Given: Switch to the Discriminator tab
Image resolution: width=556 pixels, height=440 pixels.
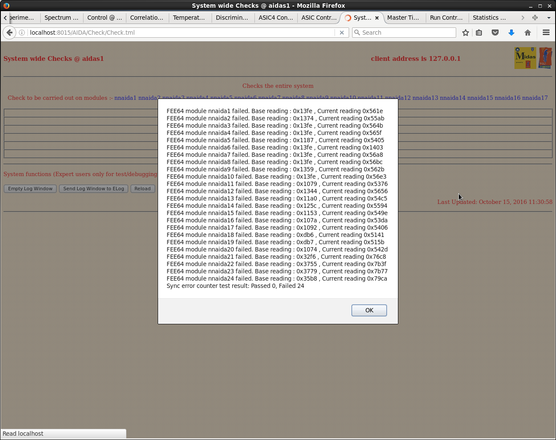Looking at the screenshot, I should pos(232,18).
